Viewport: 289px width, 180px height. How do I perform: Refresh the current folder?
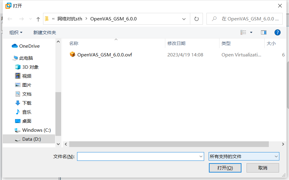coord(197,19)
